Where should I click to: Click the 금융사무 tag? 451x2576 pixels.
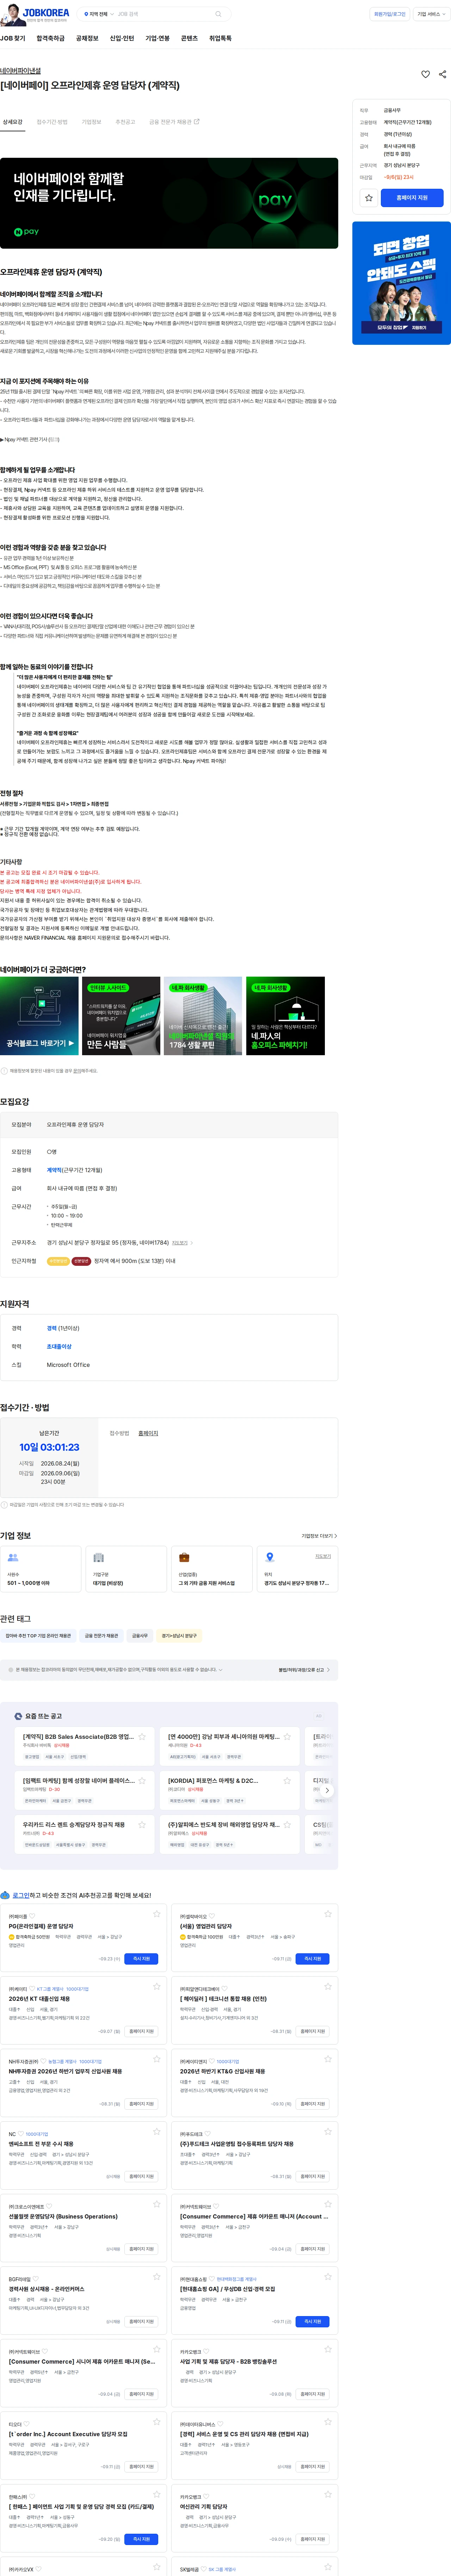click(x=140, y=1636)
